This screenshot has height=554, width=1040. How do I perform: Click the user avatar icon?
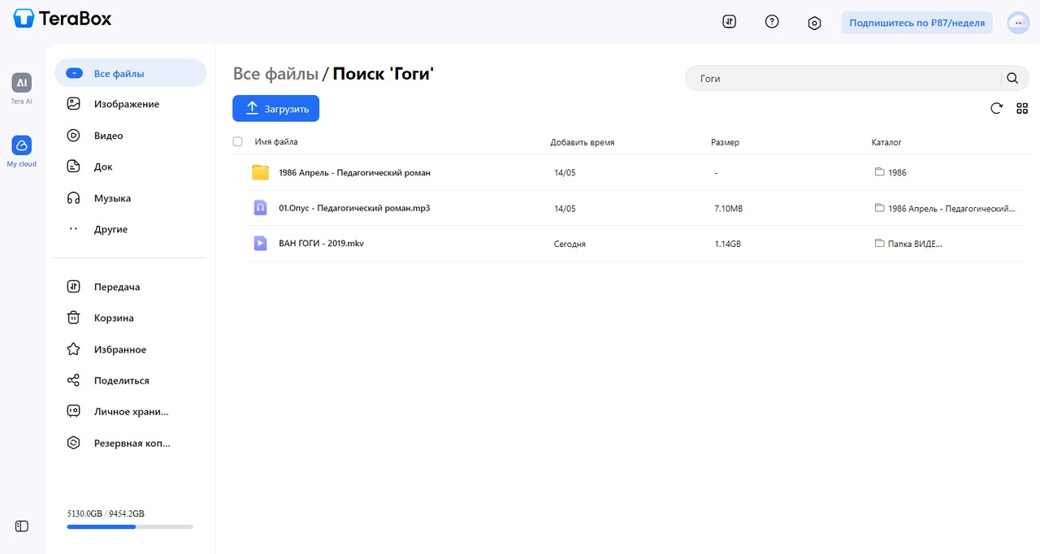pyautogui.click(x=1018, y=23)
